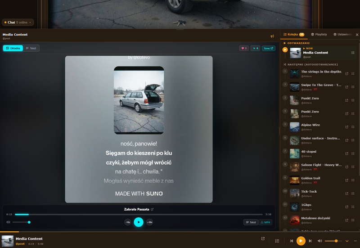The height and width of the screenshot is (248, 360).
Task: Click list-handle icon for 1Gbps
Action: point(353,207)
